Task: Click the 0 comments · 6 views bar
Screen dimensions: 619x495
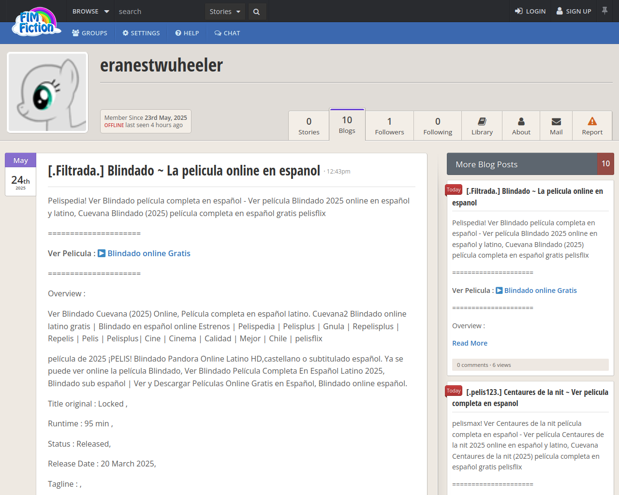Action: [531, 365]
